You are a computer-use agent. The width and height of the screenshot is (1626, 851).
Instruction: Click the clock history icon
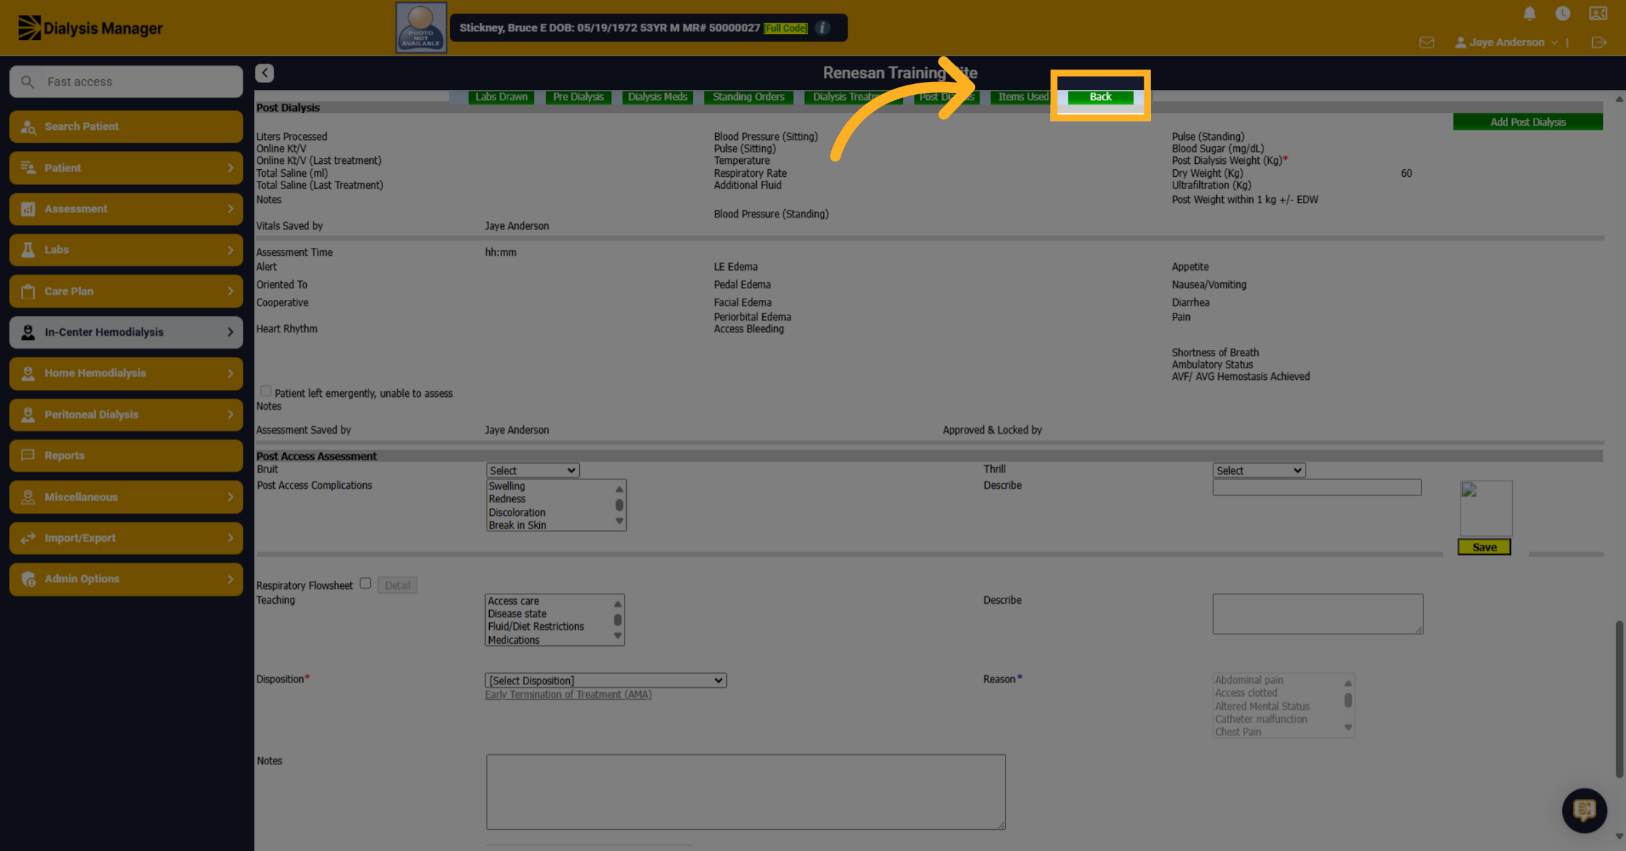coord(1563,14)
